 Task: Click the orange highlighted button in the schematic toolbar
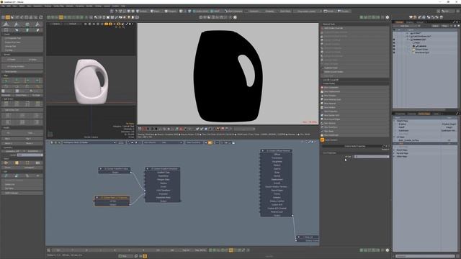tap(210, 142)
